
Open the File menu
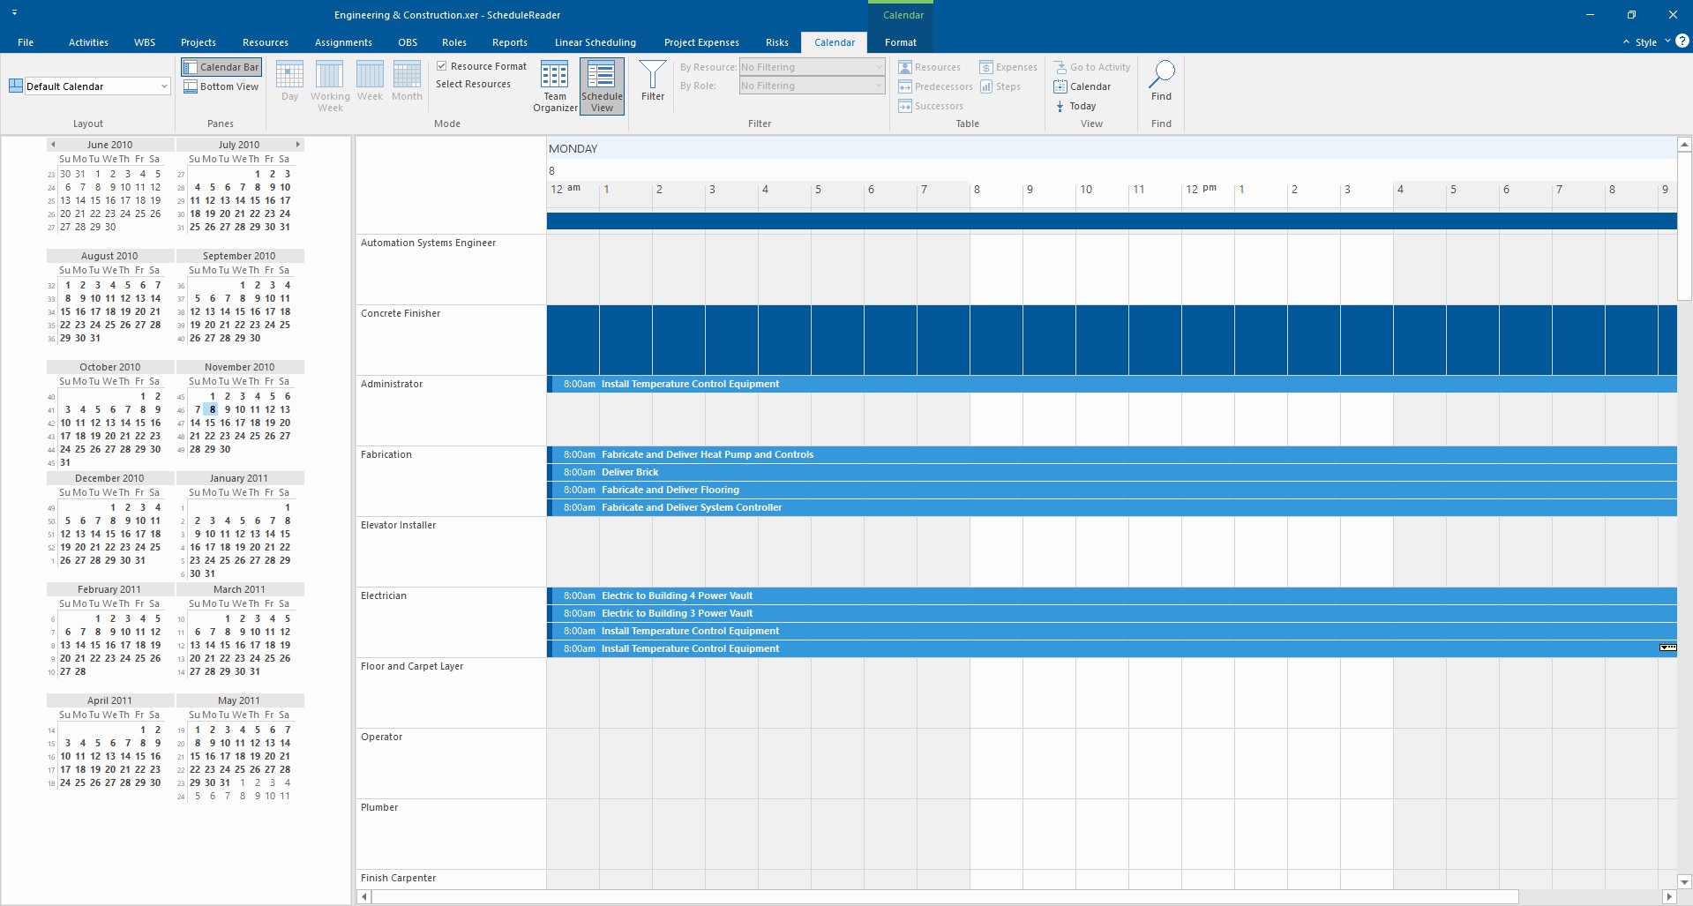pyautogui.click(x=26, y=42)
